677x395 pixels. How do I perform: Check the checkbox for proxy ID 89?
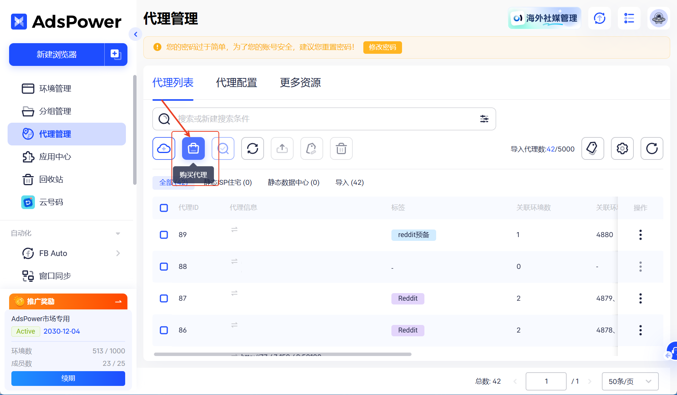(164, 235)
